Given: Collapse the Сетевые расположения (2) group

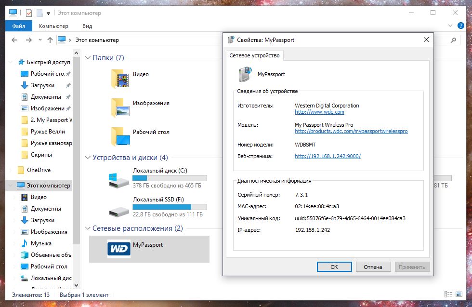Looking at the screenshot, I should tap(88, 228).
